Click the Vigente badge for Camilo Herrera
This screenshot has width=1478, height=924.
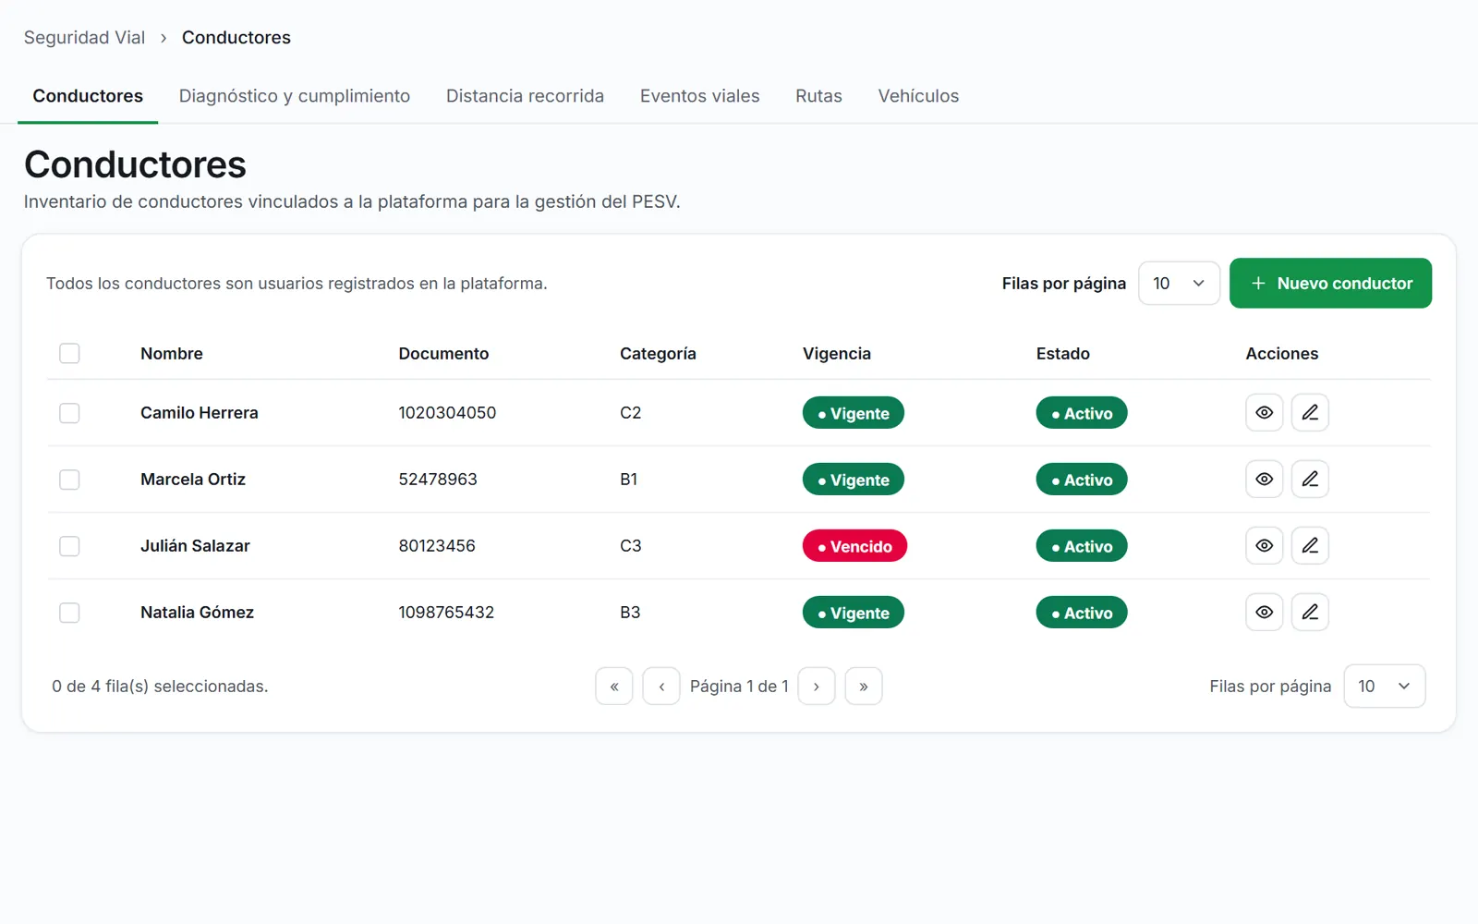coord(854,413)
